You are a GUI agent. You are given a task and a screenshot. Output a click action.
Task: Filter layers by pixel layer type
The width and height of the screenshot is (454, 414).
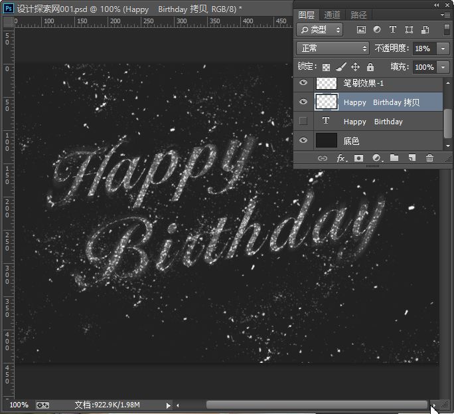tap(361, 30)
